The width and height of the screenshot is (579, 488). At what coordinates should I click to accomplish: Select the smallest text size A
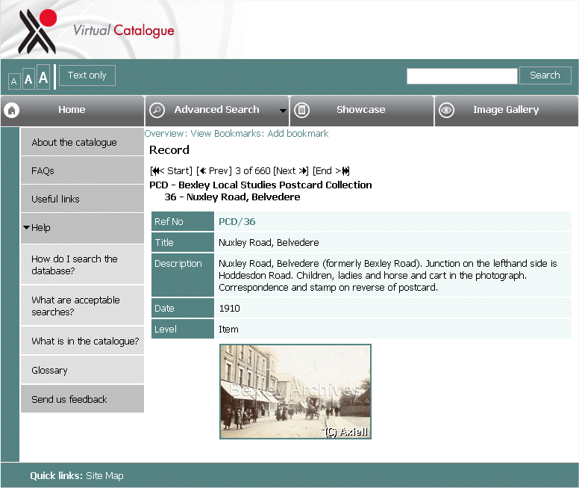(x=13, y=81)
